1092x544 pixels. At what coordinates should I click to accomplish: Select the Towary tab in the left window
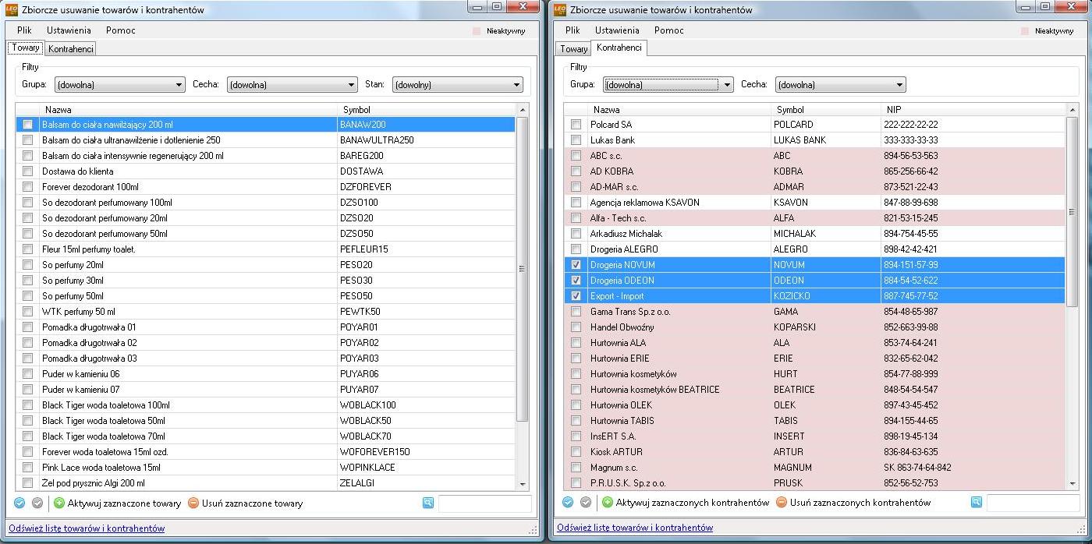[26, 48]
